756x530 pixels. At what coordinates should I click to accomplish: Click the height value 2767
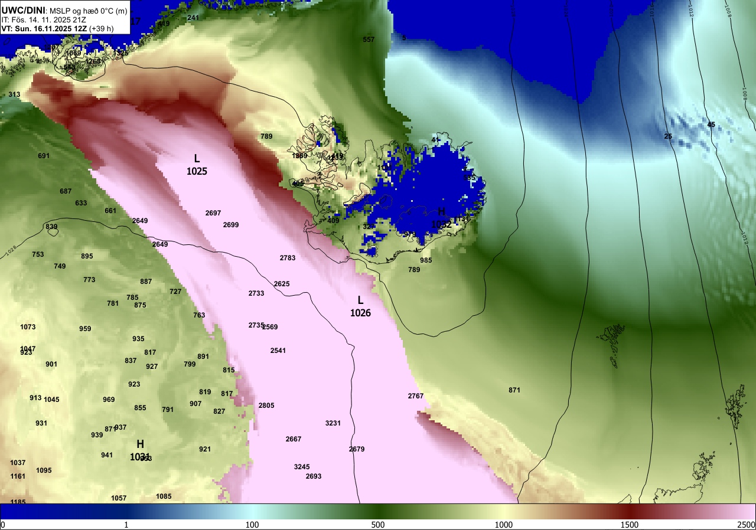pos(416,396)
